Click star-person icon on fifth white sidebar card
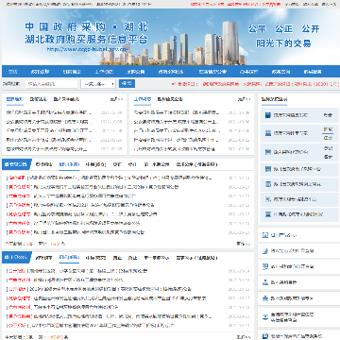The width and height of the screenshot is (340, 340). [265, 297]
